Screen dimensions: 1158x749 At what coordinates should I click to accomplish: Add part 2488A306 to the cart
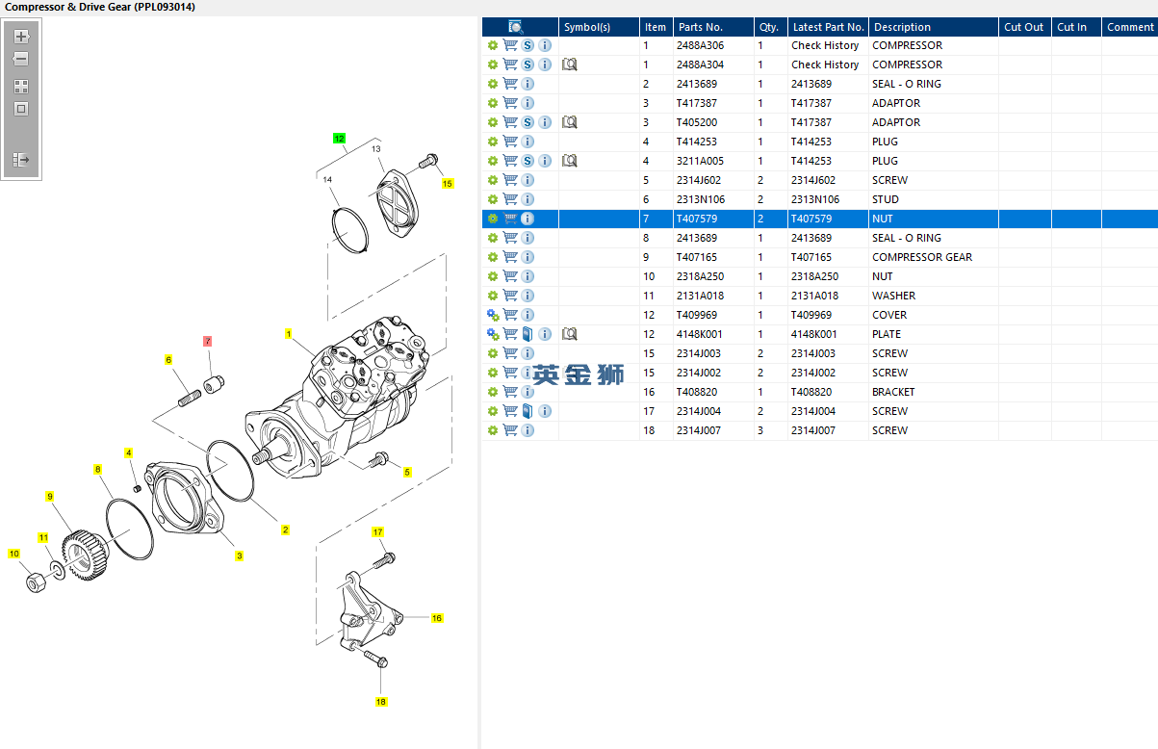click(510, 45)
